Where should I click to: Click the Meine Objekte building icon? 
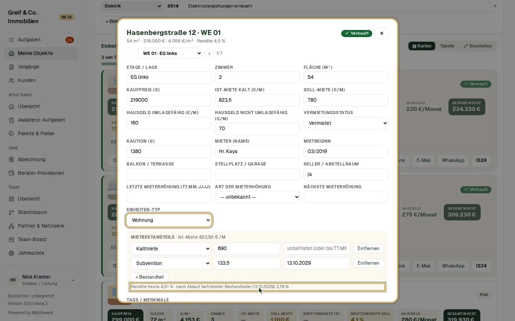(11, 53)
